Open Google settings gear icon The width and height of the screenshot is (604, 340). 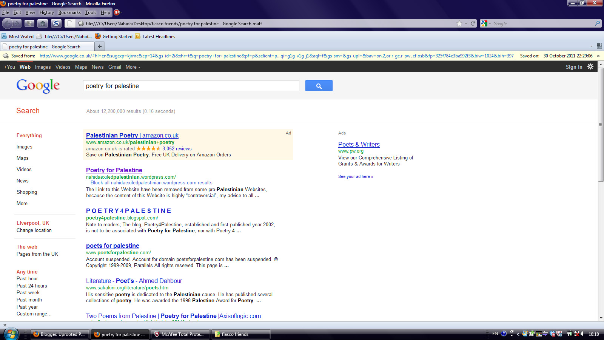click(590, 67)
